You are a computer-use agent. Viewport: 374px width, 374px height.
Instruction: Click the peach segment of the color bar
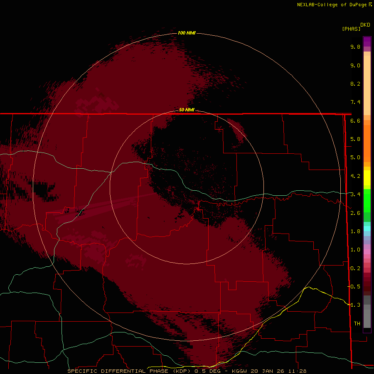pyautogui.click(x=367, y=84)
